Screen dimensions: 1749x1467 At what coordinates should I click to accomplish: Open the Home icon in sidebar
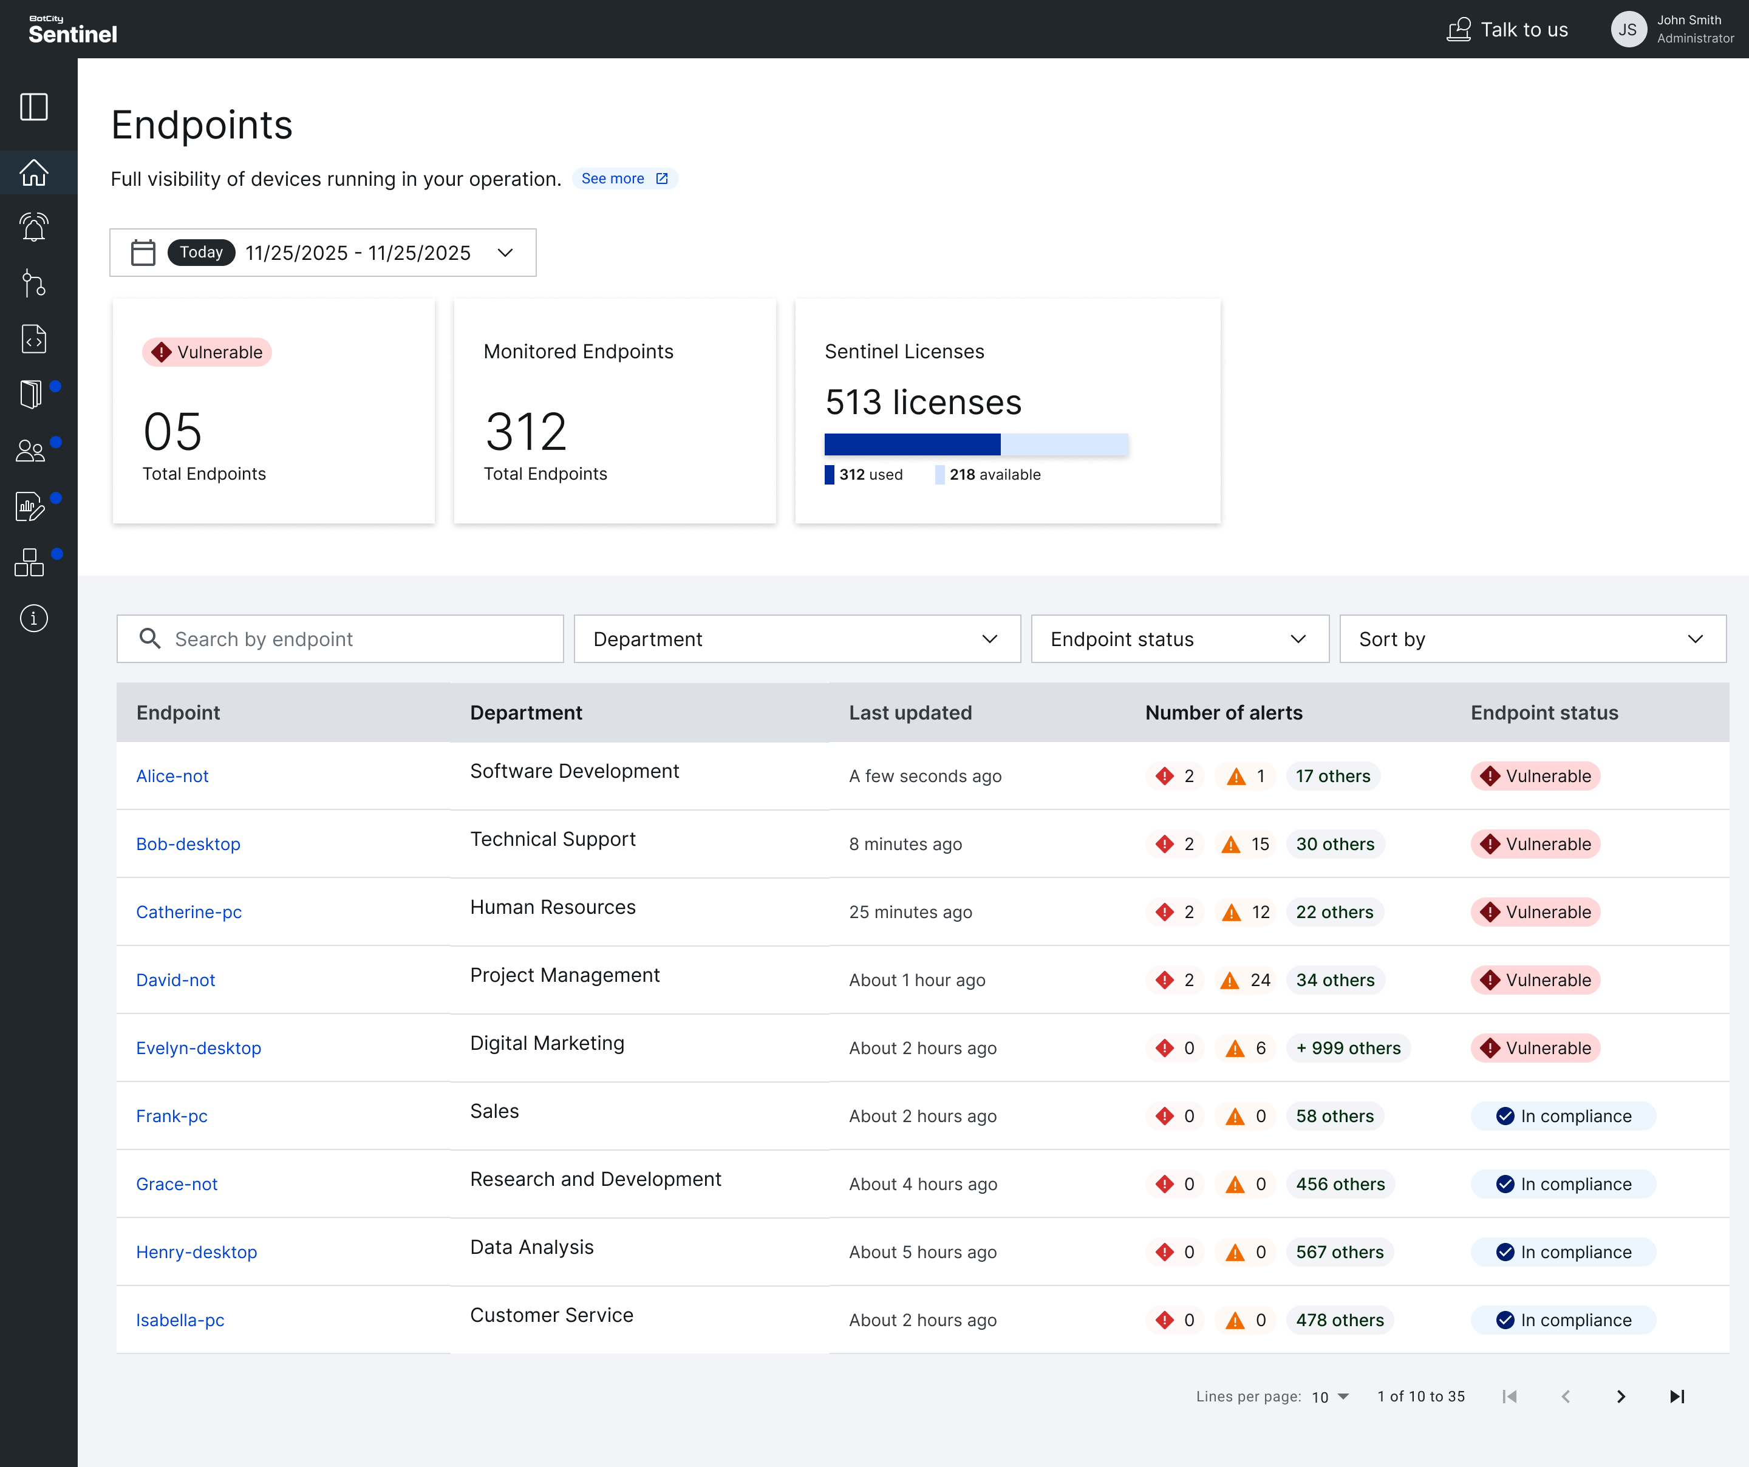pos(33,172)
